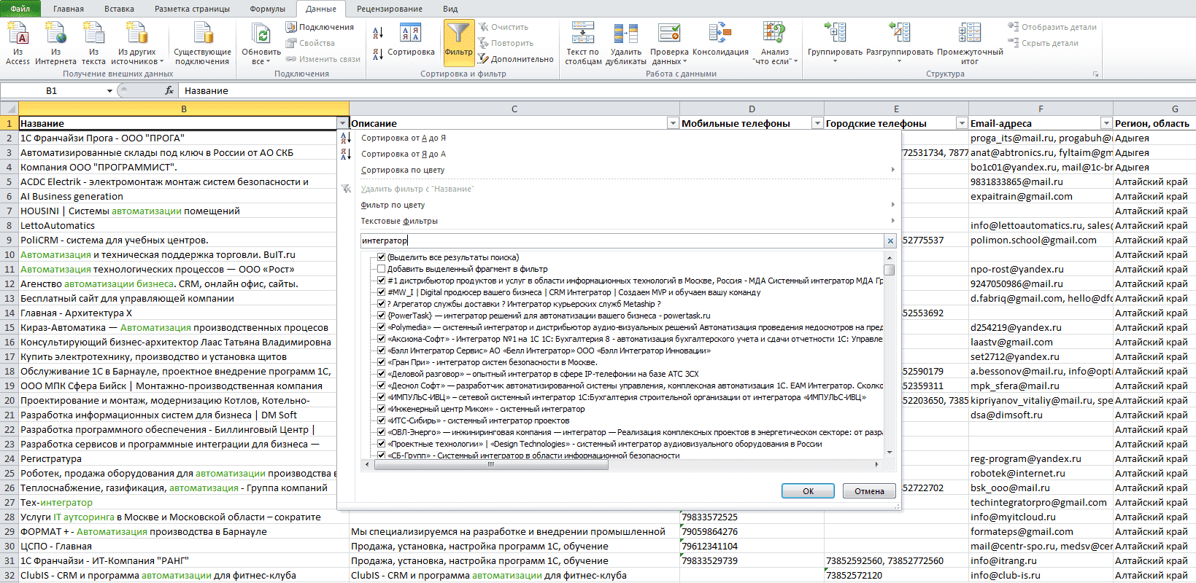This screenshot has width=1196, height=583.
Task: Switch to the Разметка страницы tab
Action: (192, 9)
